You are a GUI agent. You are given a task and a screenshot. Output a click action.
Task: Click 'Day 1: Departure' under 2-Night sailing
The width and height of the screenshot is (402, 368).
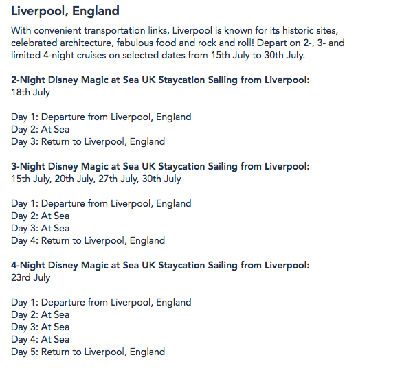(x=101, y=117)
